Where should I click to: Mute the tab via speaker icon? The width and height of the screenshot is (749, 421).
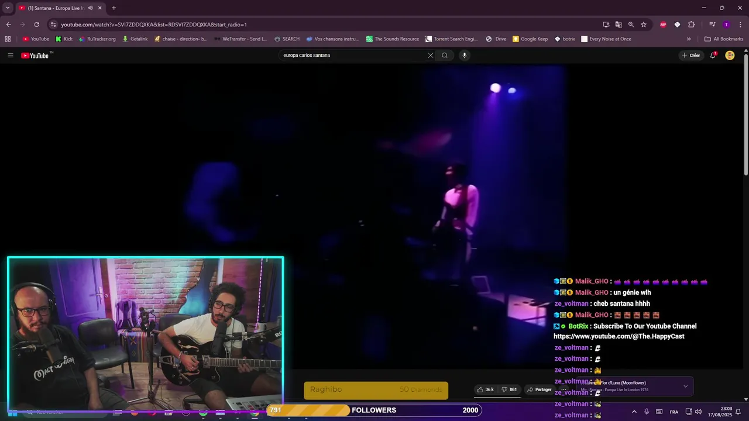[x=90, y=8]
